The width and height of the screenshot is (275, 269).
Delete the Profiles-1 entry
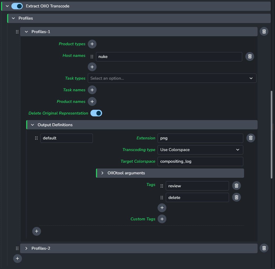pos(264,32)
